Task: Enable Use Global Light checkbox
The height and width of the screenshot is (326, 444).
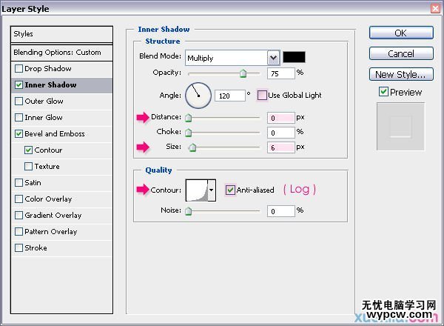Action: pyautogui.click(x=262, y=96)
